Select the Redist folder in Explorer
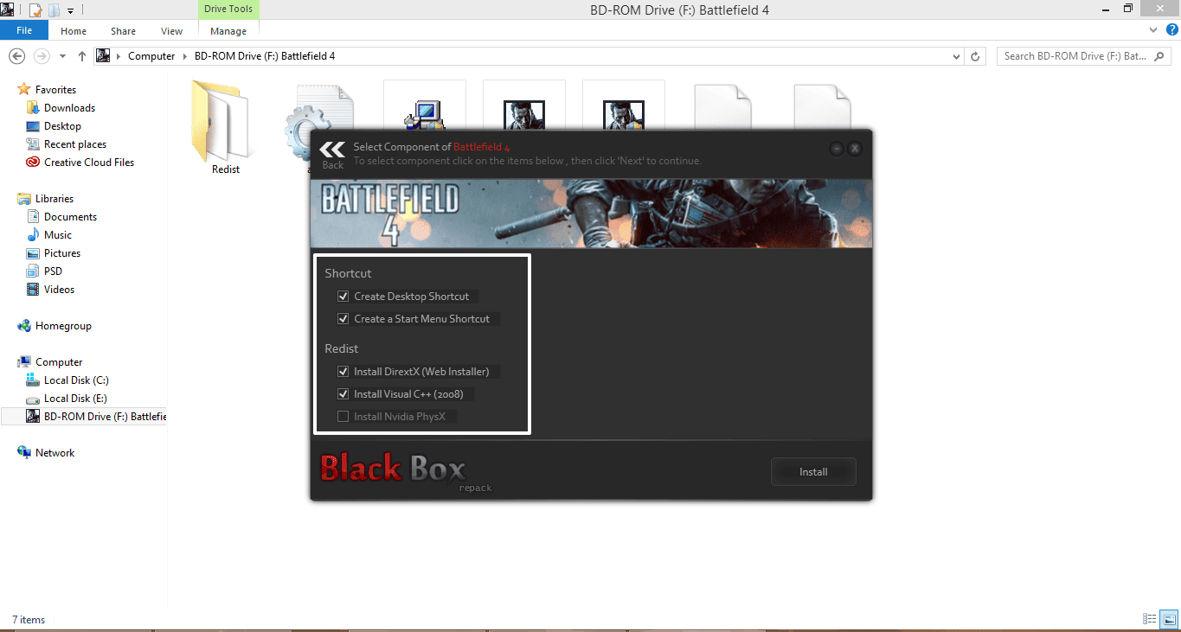Image resolution: width=1181 pixels, height=632 pixels. pos(226,128)
